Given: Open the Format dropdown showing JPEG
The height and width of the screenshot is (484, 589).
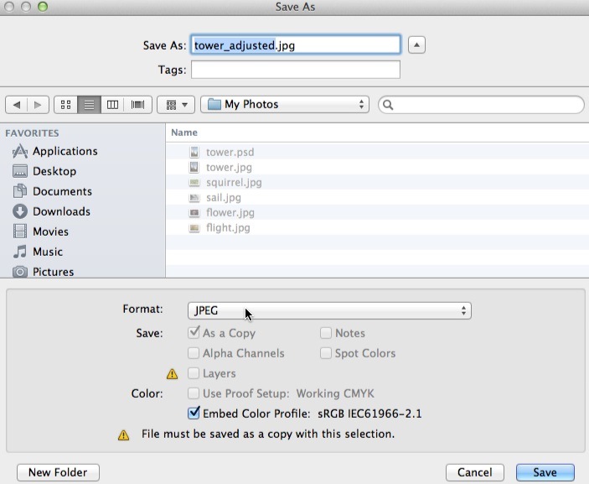Looking at the screenshot, I should [329, 310].
